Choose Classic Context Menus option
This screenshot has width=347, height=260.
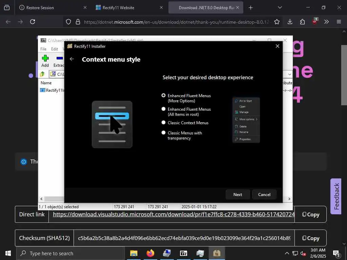coord(164,123)
